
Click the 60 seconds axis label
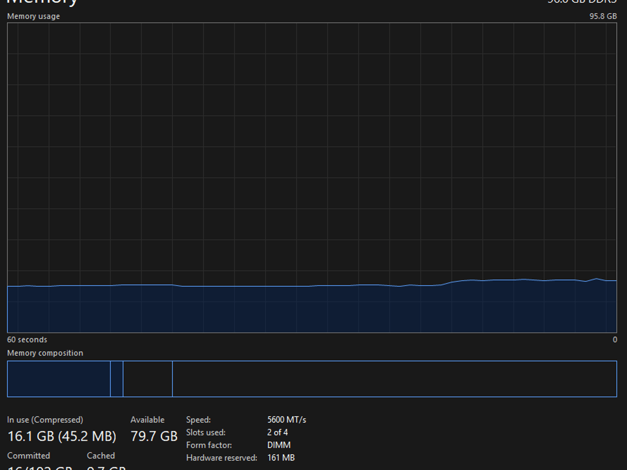click(27, 340)
